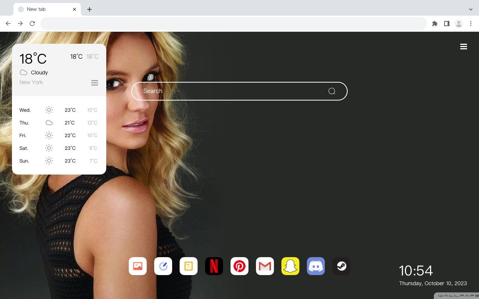Screen dimensions: 479x299
Task: Click the magnifier icon in search bar
Action: pos(332,91)
